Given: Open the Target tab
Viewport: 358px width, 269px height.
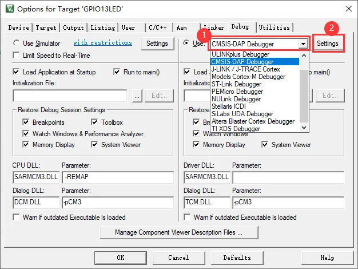Looking at the screenshot, I should (46, 27).
